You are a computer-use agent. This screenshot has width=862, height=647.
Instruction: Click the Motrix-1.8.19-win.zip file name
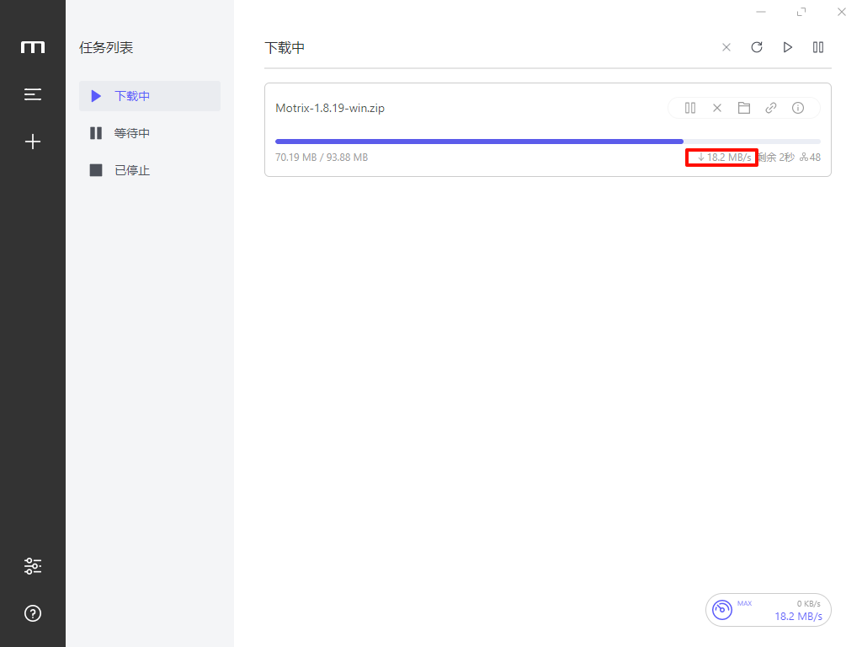(330, 108)
